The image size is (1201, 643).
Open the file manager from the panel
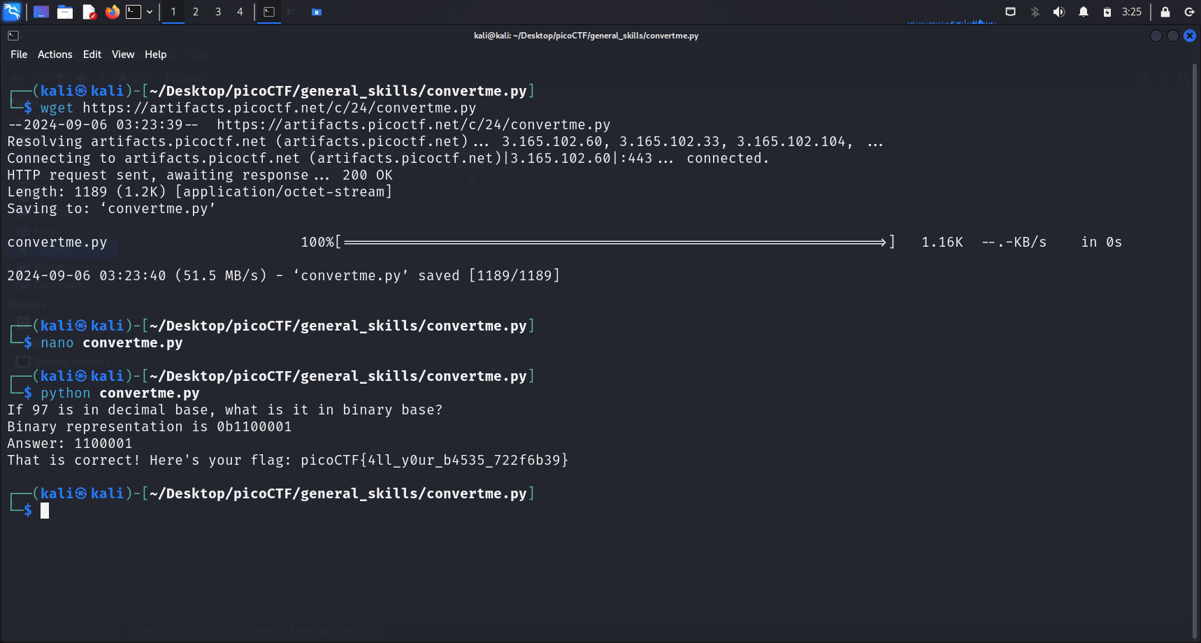pyautogui.click(x=65, y=12)
